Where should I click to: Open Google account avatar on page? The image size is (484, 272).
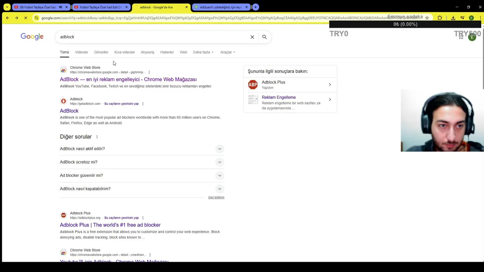[x=472, y=37]
